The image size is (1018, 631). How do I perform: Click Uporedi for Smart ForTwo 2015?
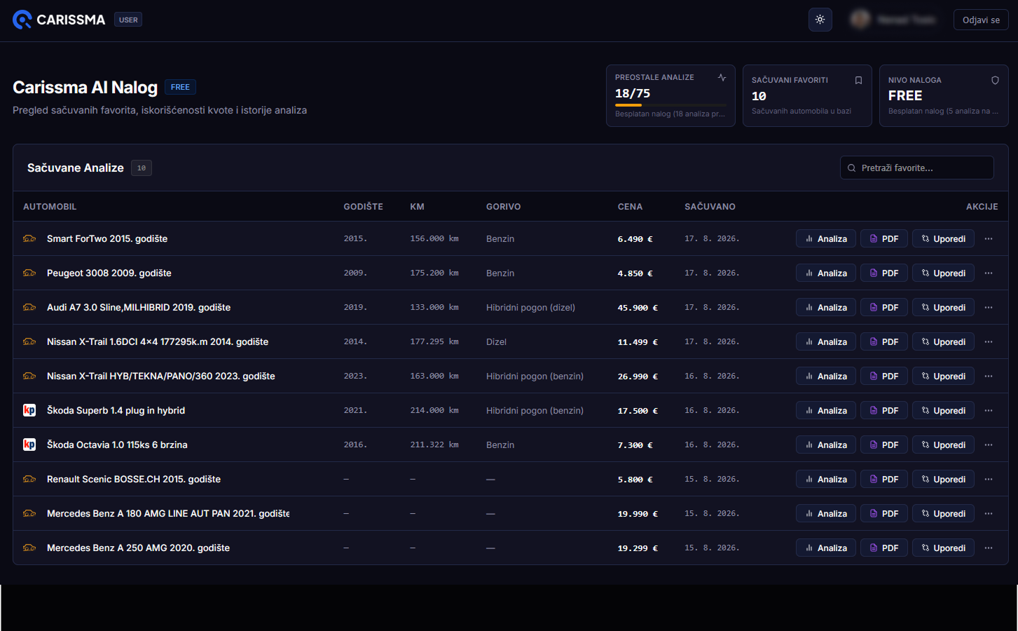pyautogui.click(x=943, y=239)
